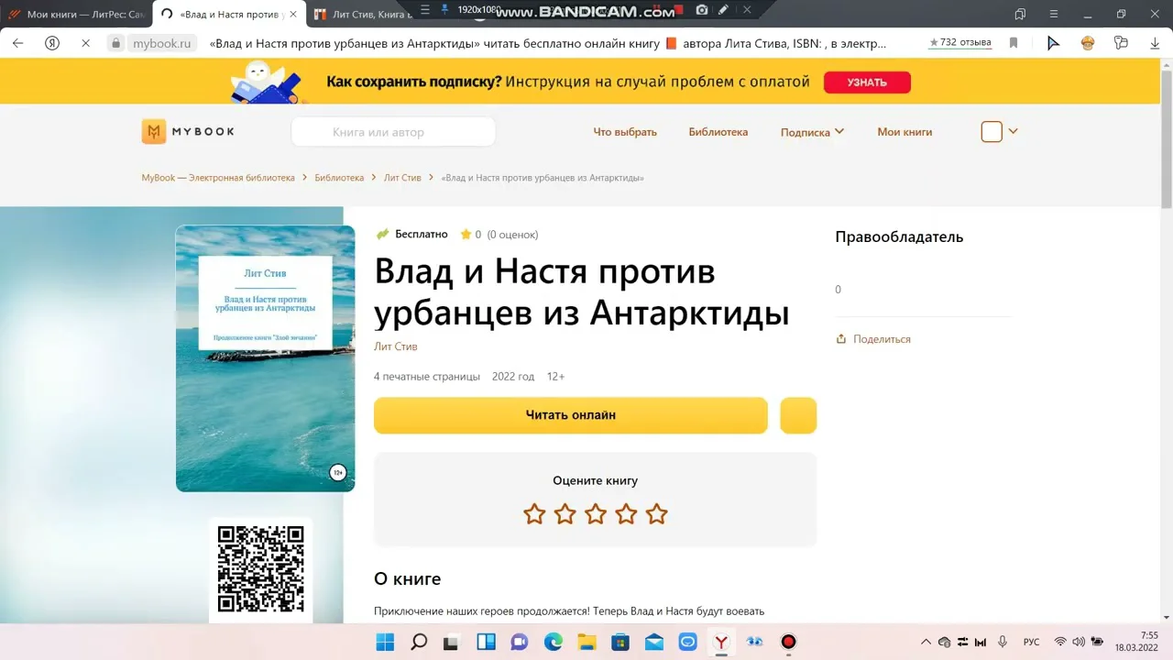Open the Библиотека menu item
The image size is (1173, 660).
(x=718, y=132)
